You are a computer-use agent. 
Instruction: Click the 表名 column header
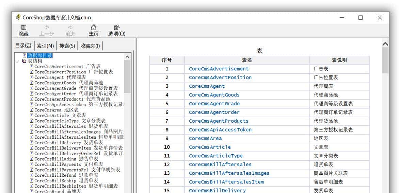[x=247, y=60]
